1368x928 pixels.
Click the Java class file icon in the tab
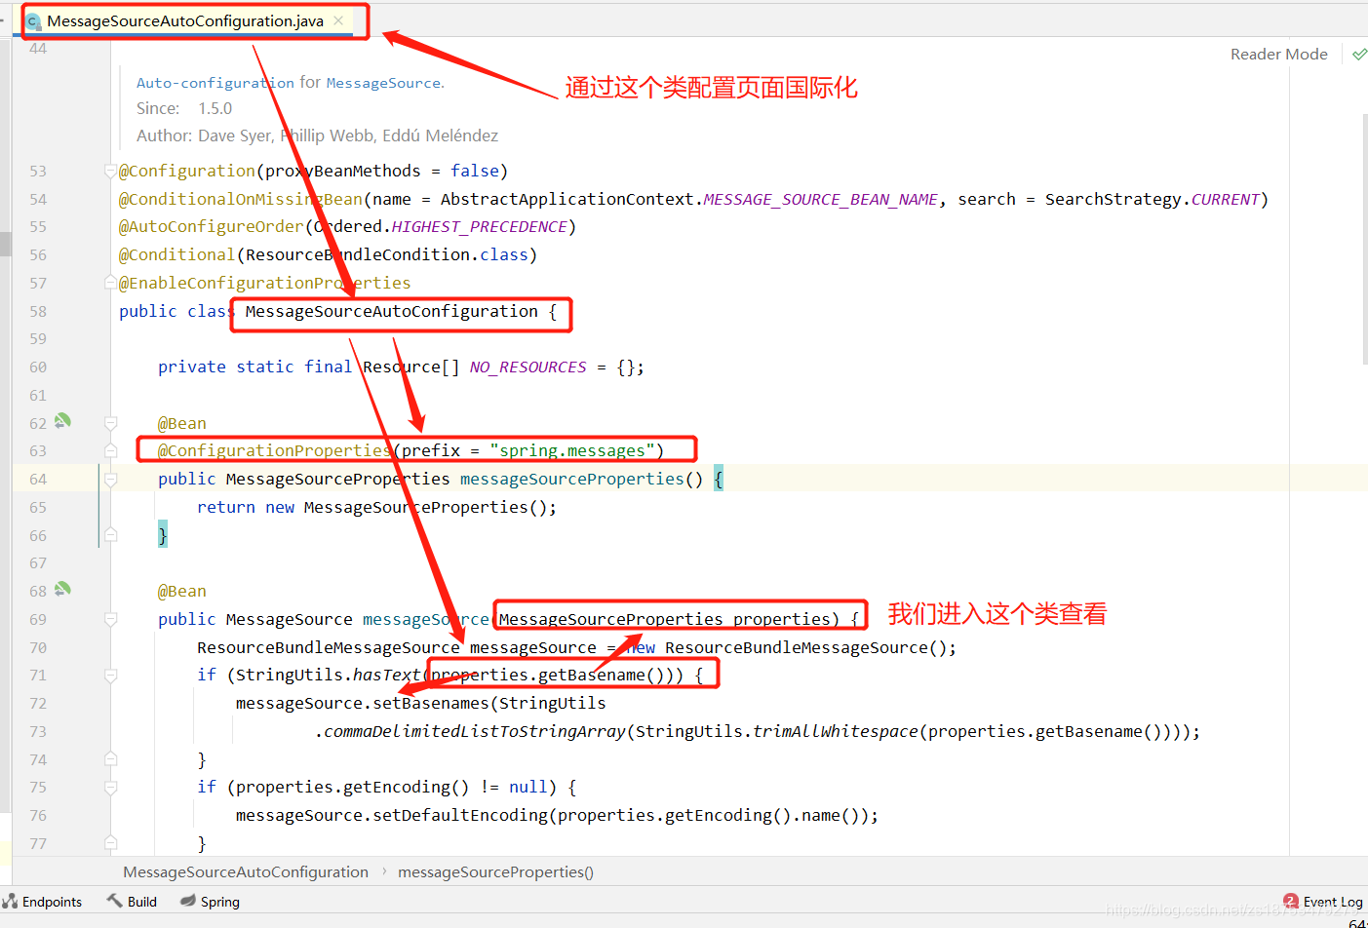pyautogui.click(x=33, y=21)
